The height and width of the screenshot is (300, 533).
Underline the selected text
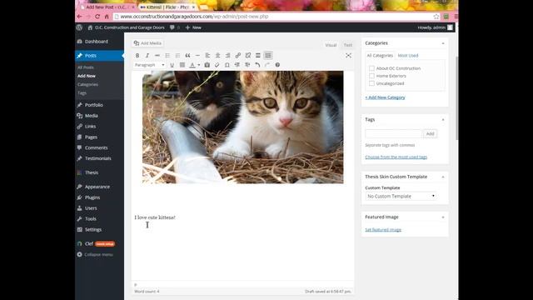(x=172, y=65)
